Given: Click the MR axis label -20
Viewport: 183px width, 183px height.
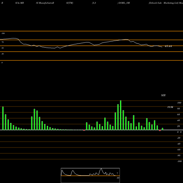Looking at the screenshot, I should pos(179,138).
